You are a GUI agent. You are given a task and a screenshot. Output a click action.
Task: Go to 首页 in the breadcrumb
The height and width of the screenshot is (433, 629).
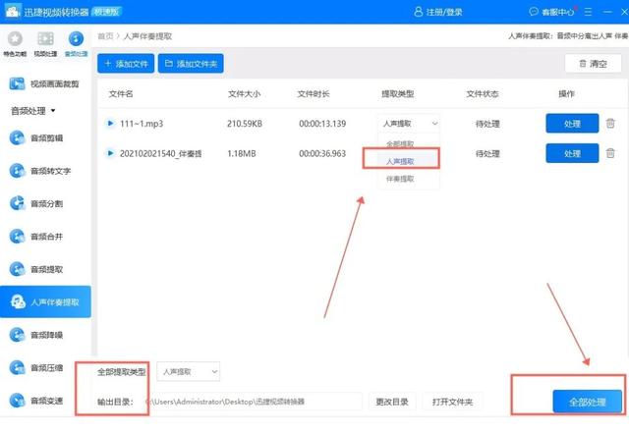(105, 36)
